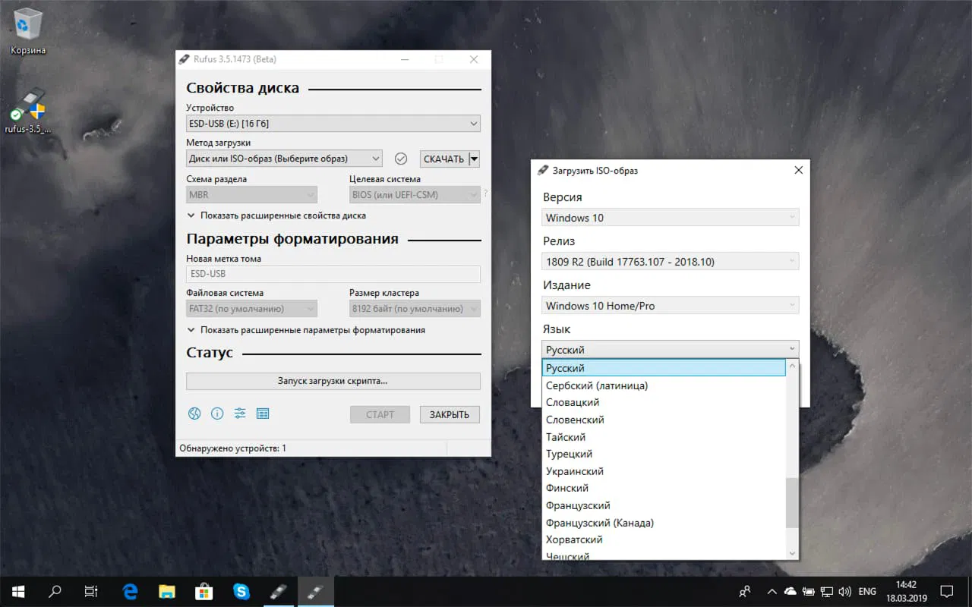Select the rufus-3.5 desktop file icon
Screen dimensions: 972x607
(27, 110)
